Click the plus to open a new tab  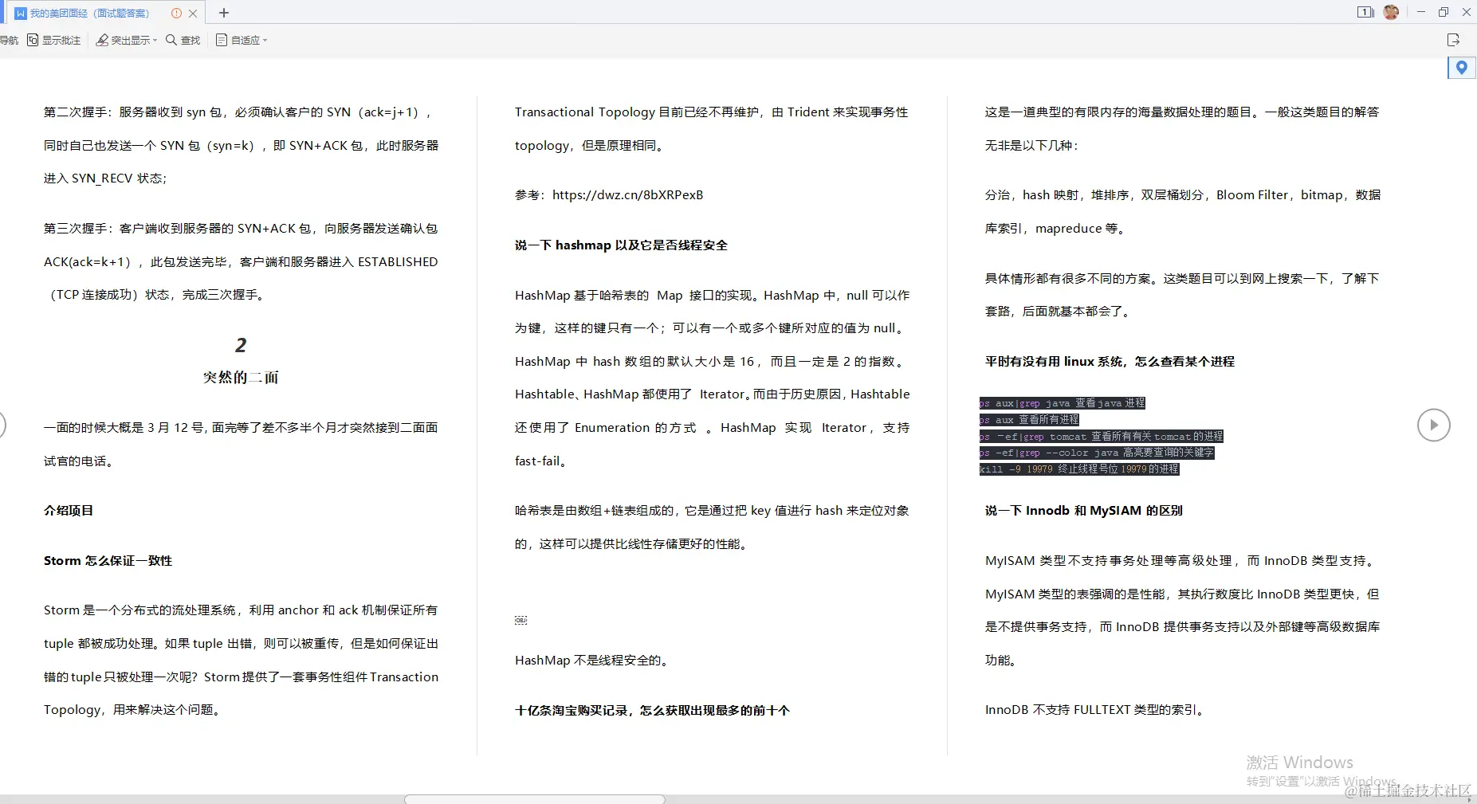224,13
